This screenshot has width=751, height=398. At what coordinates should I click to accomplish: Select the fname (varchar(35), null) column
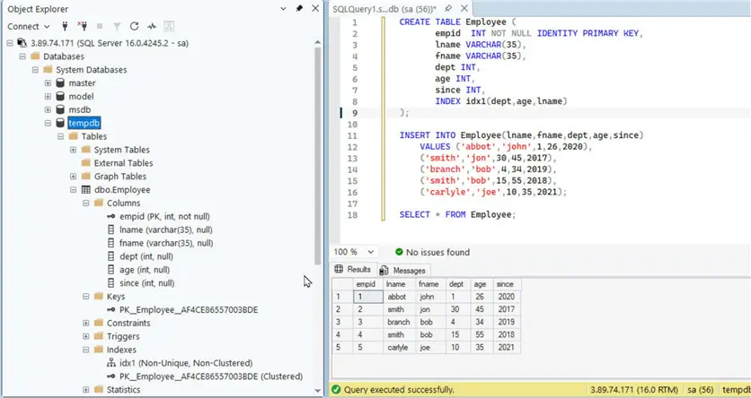point(166,243)
